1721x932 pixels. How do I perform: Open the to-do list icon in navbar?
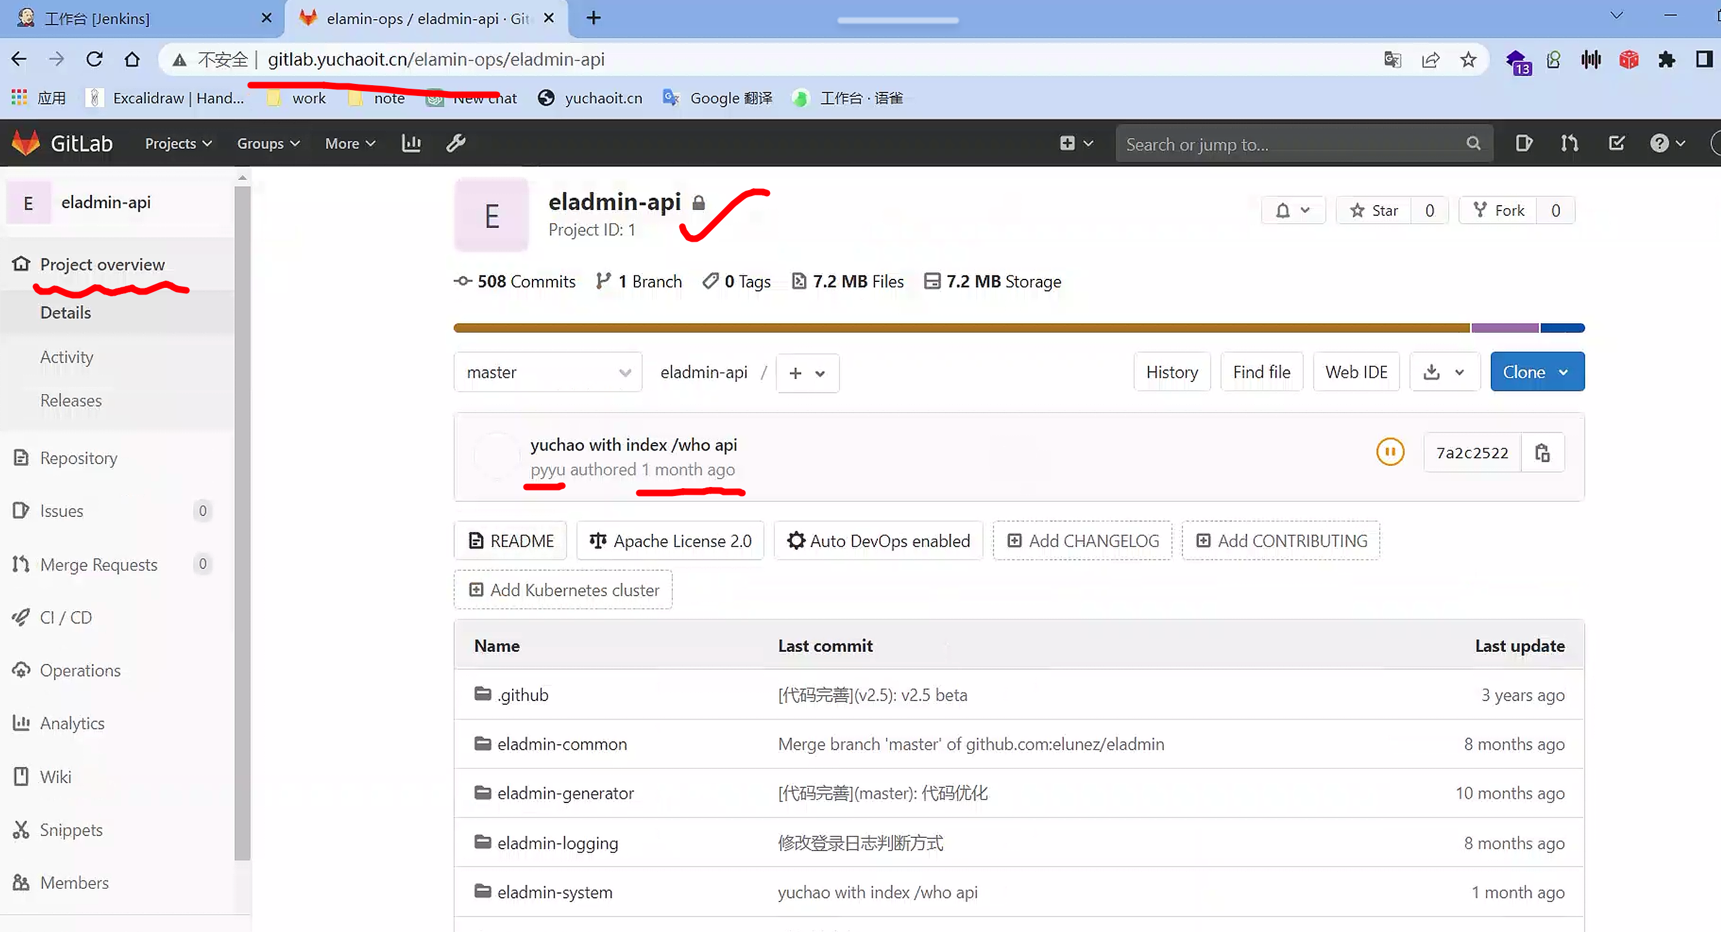pos(1616,143)
